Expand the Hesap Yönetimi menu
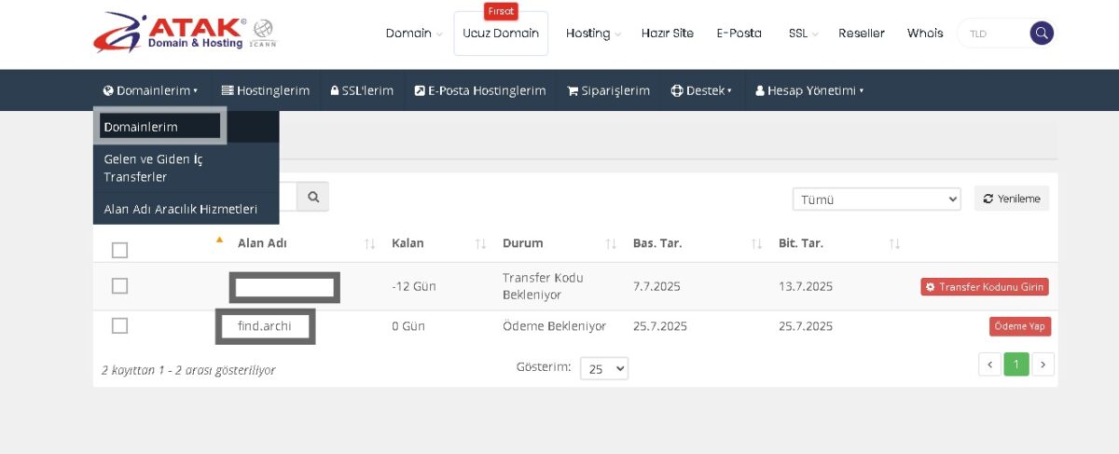 (x=809, y=90)
